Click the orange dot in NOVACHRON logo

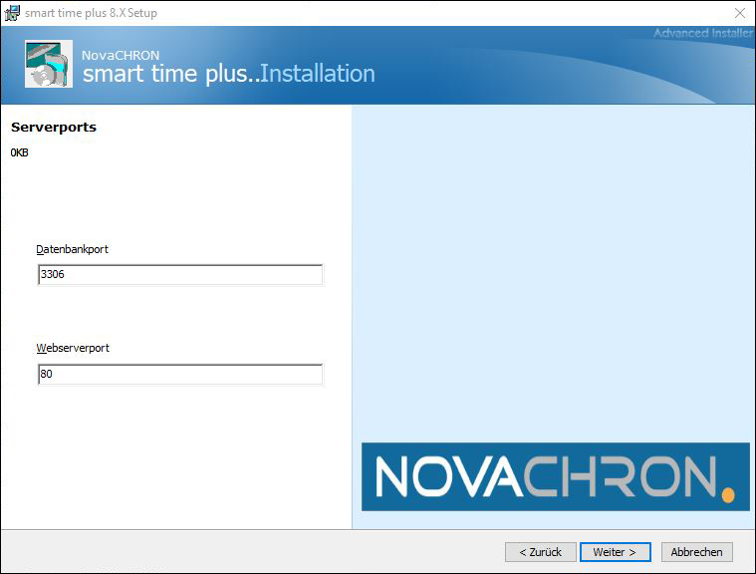(x=728, y=495)
